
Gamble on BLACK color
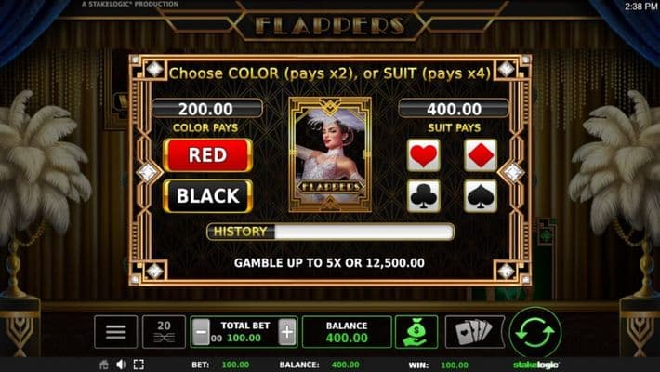coord(207,196)
